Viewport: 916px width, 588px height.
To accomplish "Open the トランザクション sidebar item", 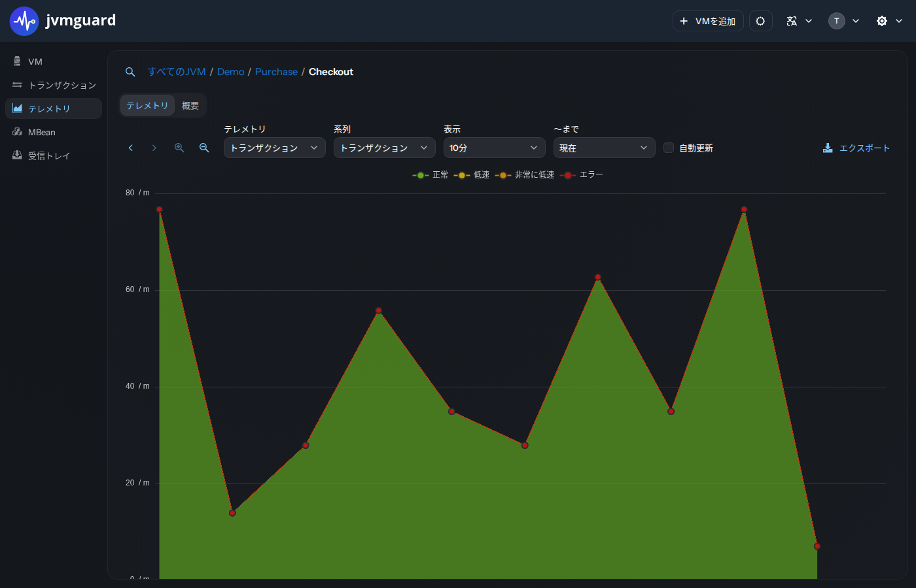I will click(54, 85).
